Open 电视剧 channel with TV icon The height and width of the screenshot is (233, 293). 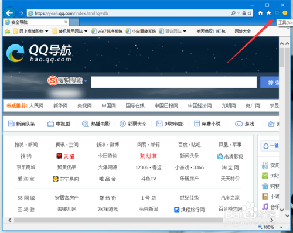[59, 124]
